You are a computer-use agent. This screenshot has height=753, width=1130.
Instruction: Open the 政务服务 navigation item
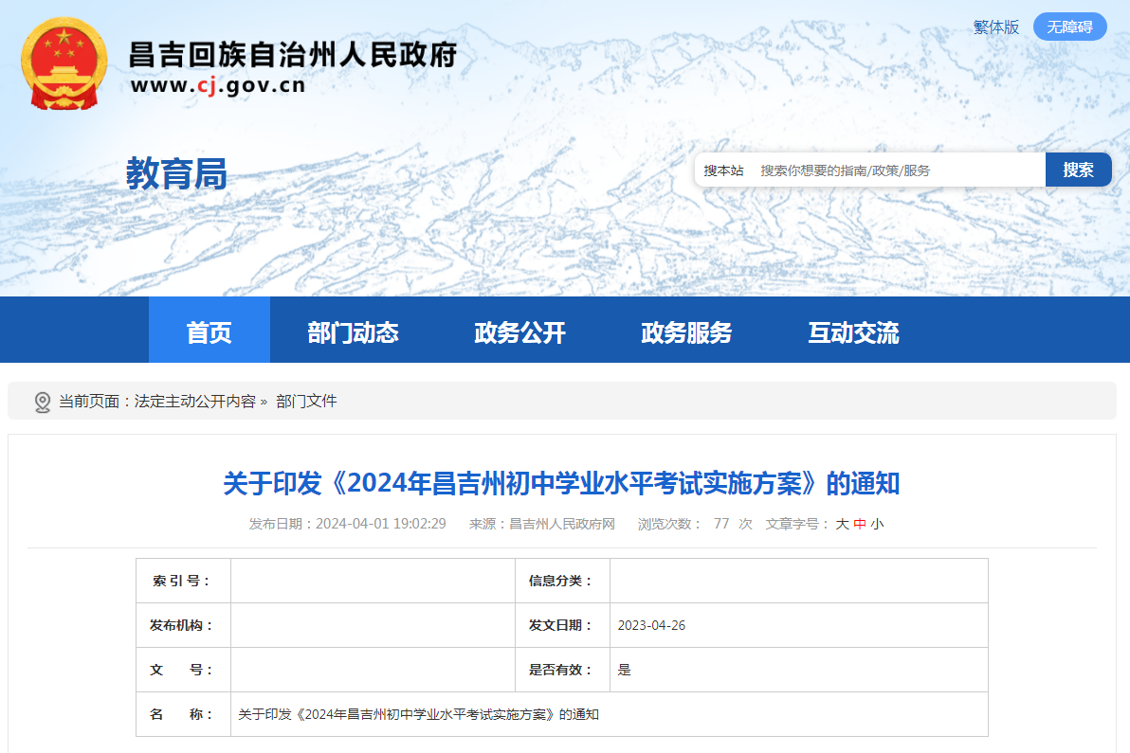[x=686, y=332]
